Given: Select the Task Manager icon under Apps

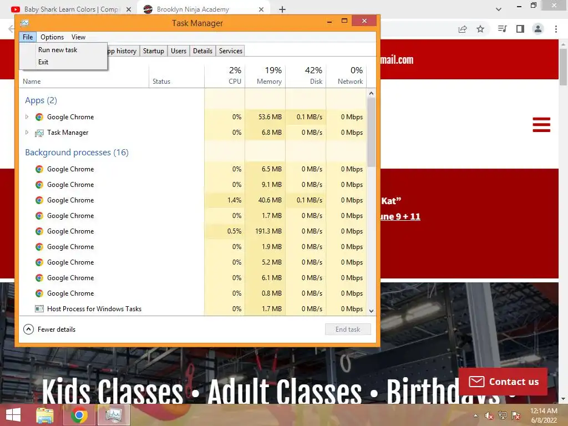Looking at the screenshot, I should click(x=39, y=133).
